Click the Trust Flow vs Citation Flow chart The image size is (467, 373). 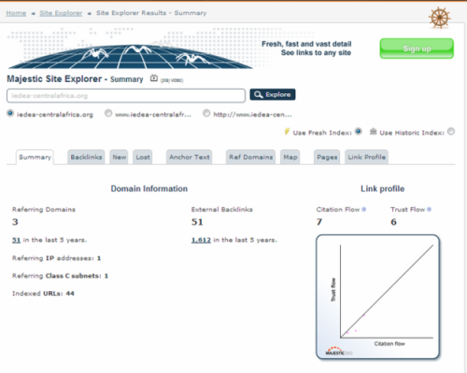377,297
